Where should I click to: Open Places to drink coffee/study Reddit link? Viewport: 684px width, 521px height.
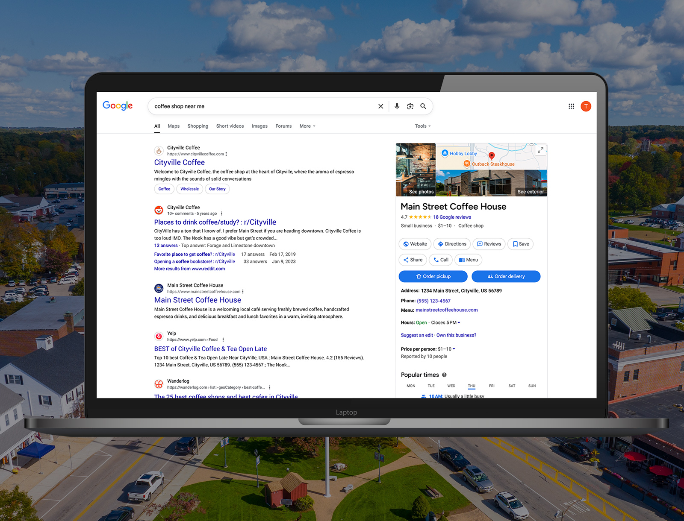[215, 222]
